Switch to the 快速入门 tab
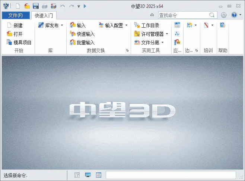The width and height of the screenshot is (245, 181). [44, 16]
